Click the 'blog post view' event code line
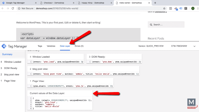 tap(86, 74)
